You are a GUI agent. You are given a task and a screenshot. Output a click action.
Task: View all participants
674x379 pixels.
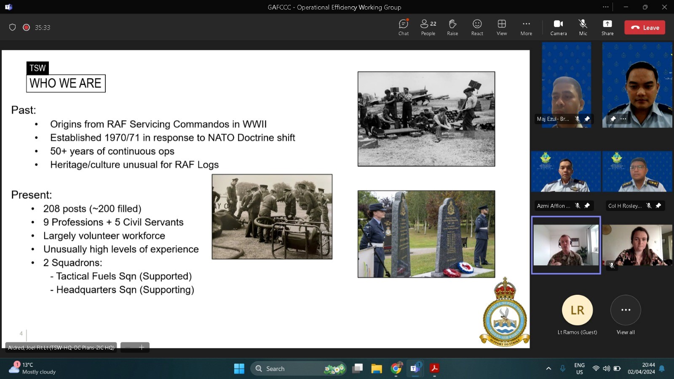(x=626, y=310)
